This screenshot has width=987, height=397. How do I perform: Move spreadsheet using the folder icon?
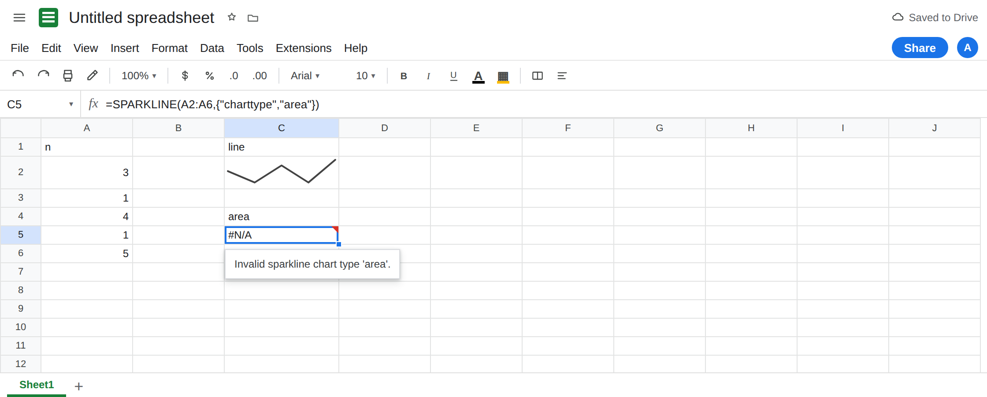pyautogui.click(x=253, y=18)
